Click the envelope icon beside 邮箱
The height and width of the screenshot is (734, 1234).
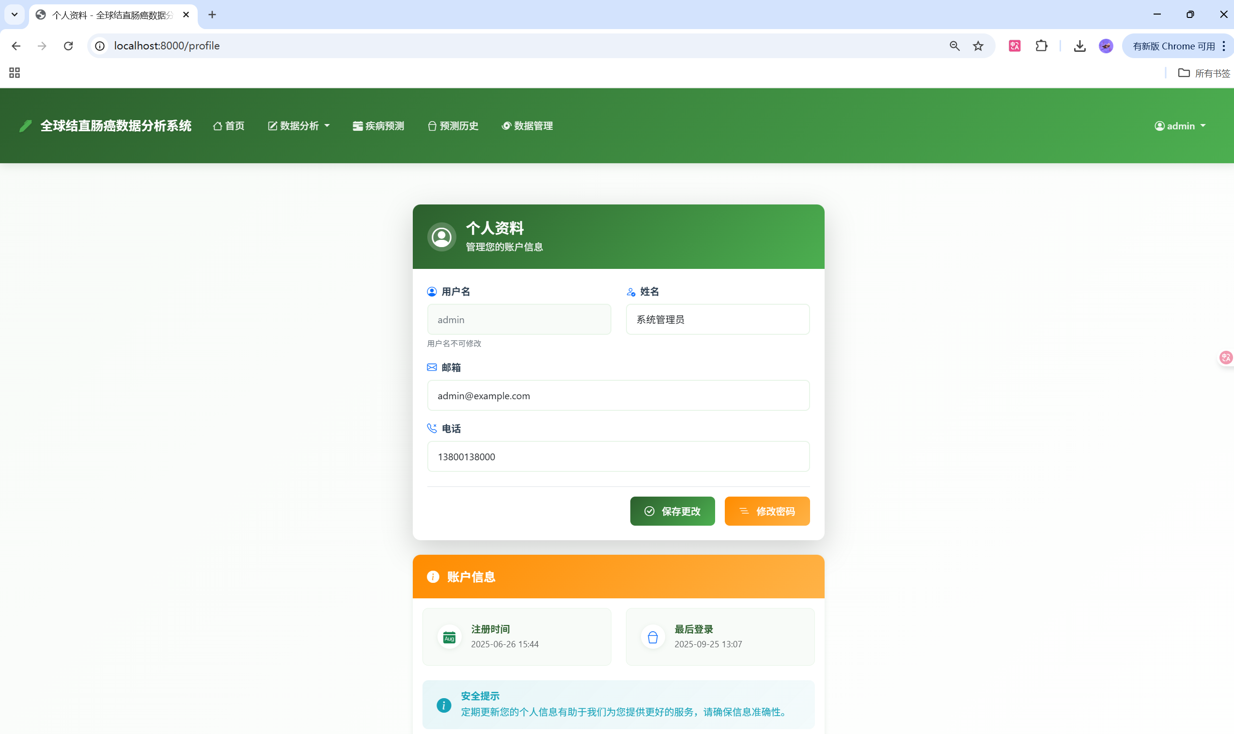click(432, 367)
